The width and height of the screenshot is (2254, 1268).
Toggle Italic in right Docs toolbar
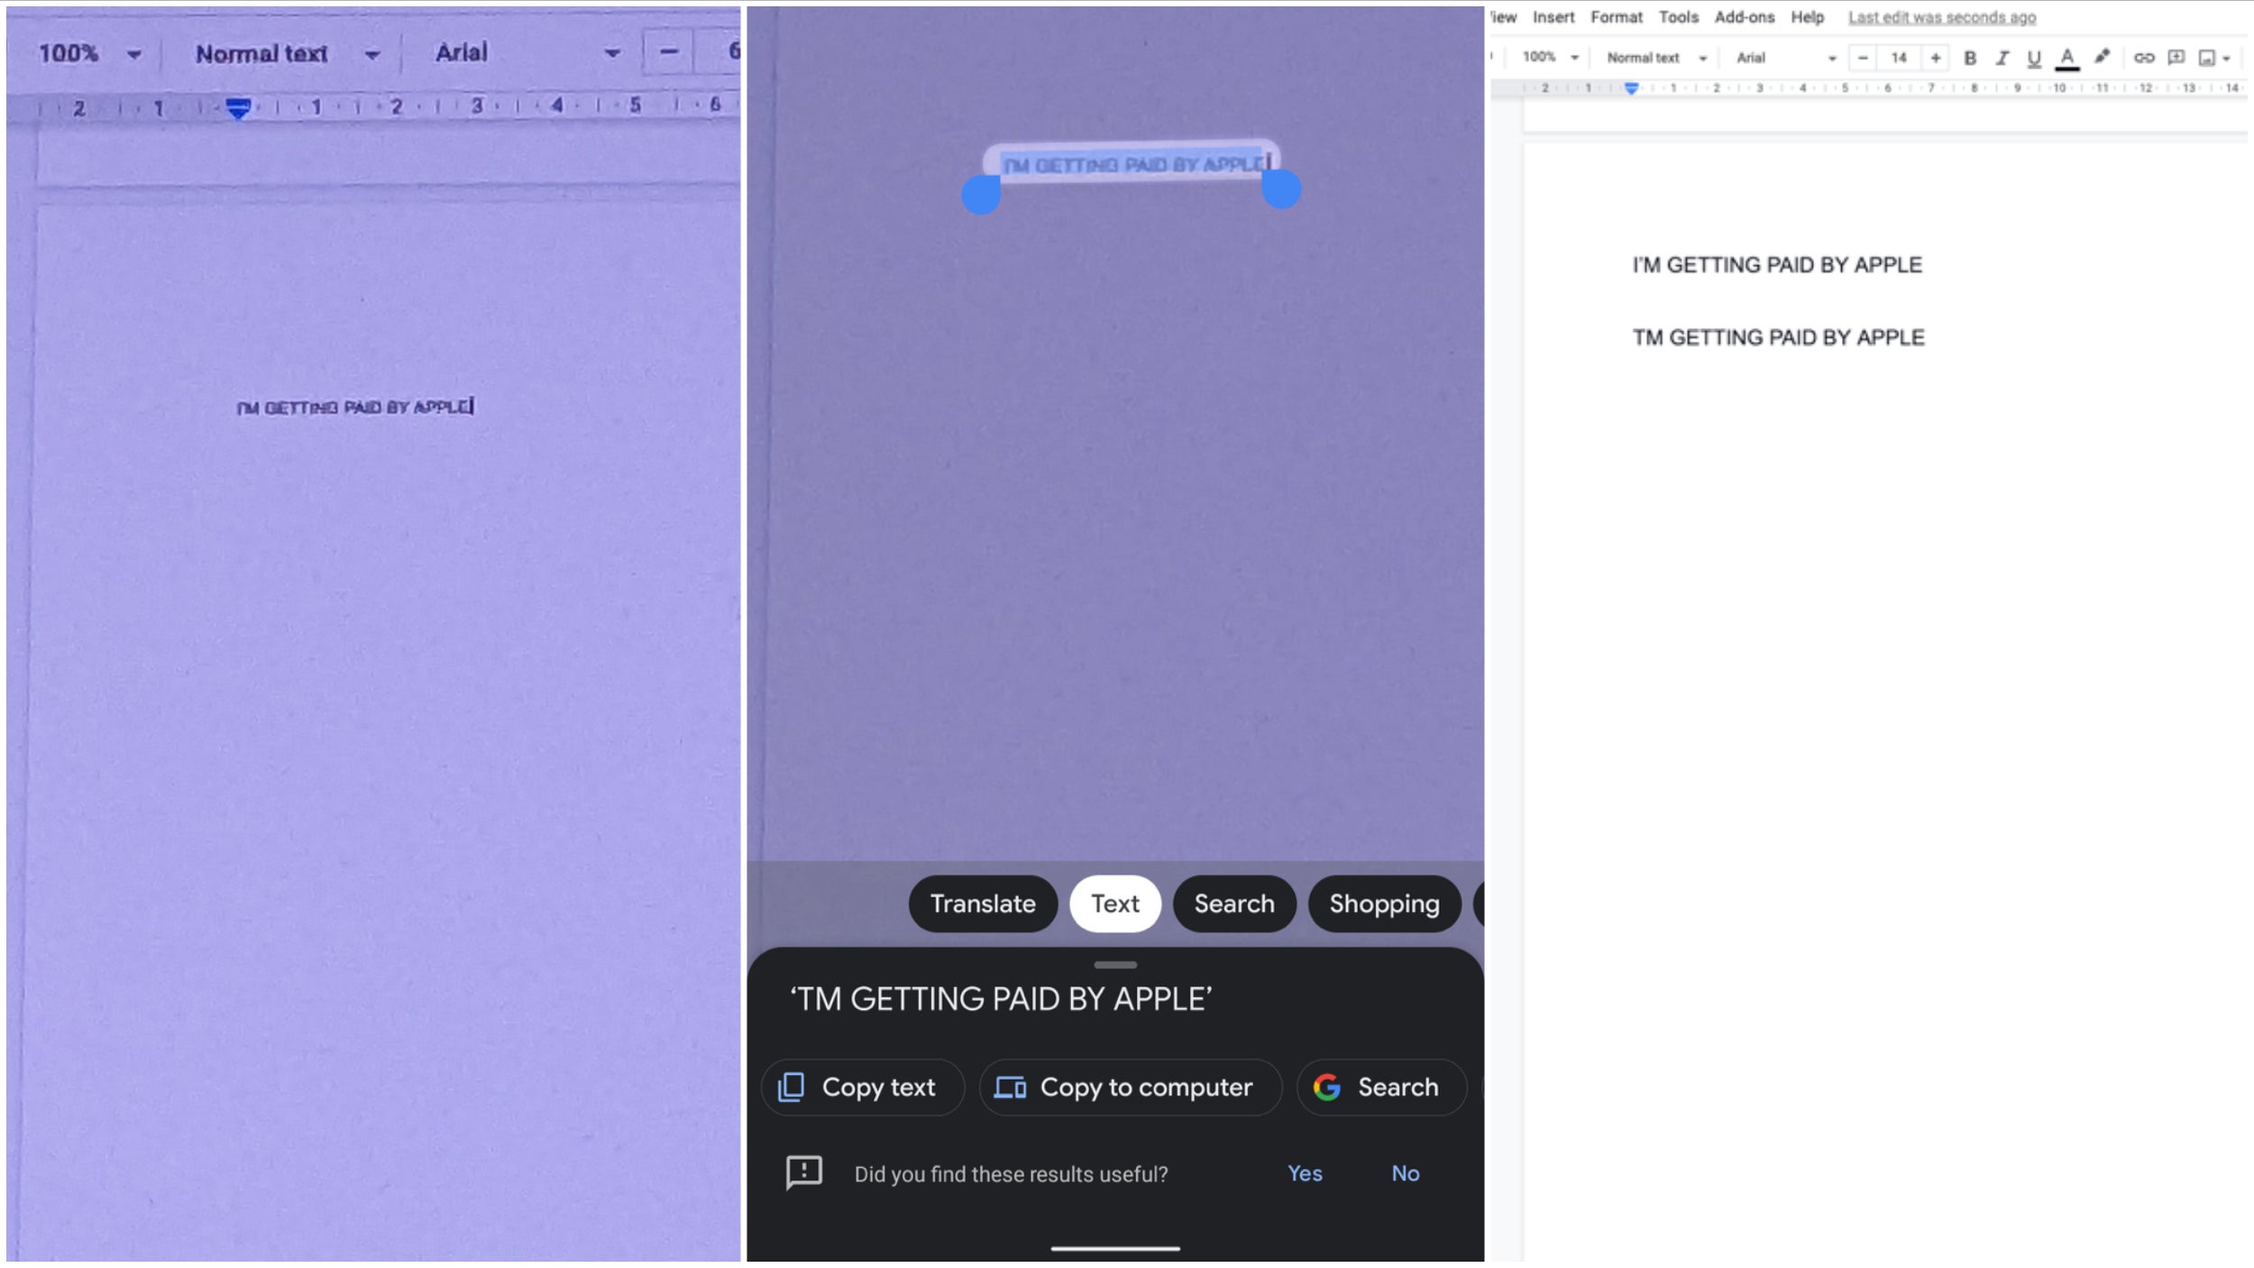pos(2002,58)
